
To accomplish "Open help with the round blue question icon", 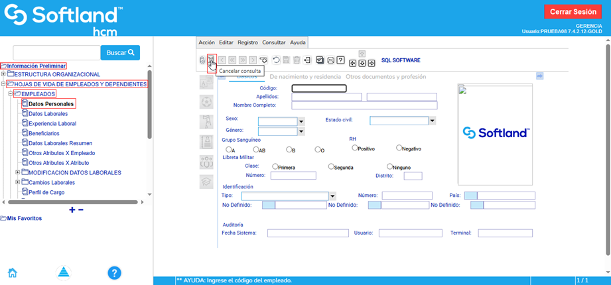I will click(x=114, y=272).
